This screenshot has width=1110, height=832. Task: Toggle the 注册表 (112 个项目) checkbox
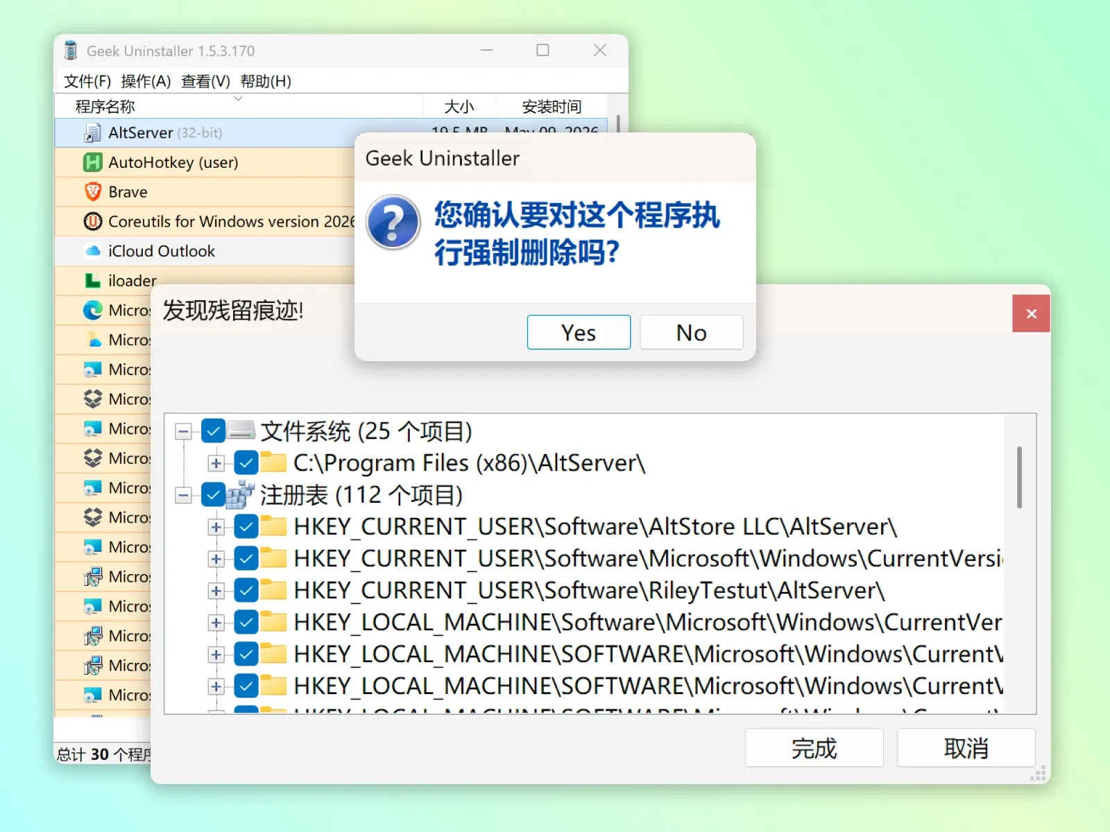pos(213,494)
